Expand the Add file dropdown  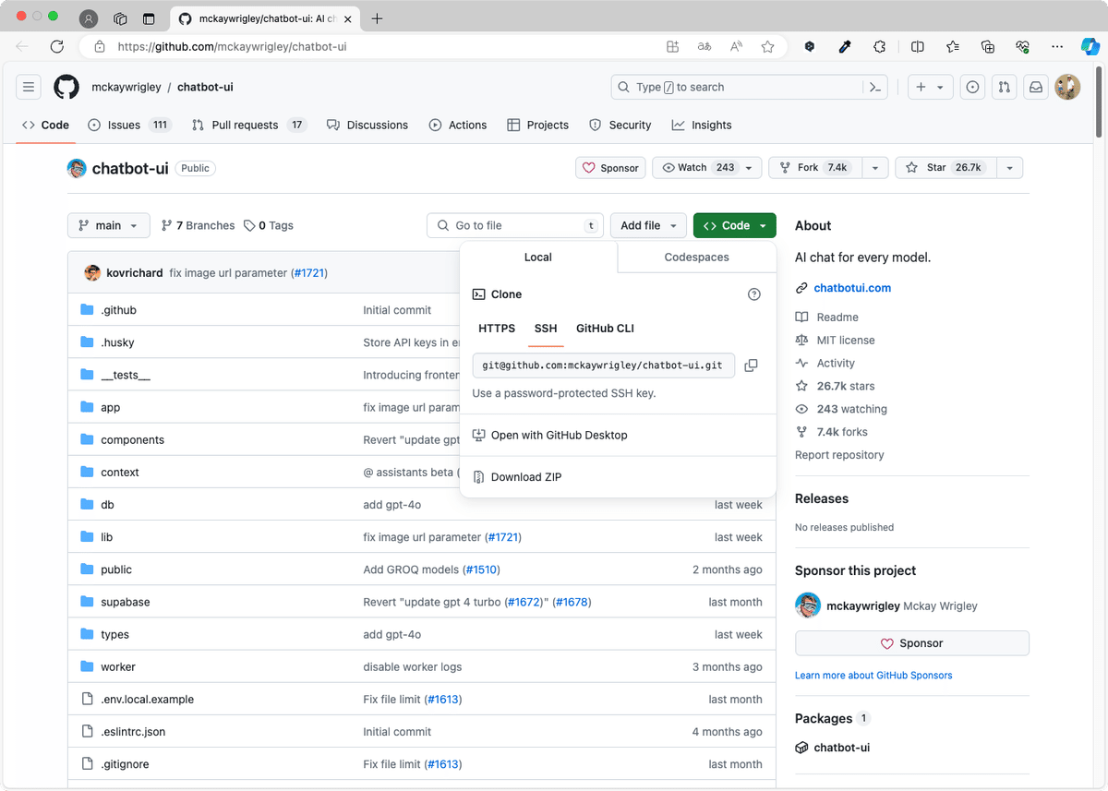[648, 225]
